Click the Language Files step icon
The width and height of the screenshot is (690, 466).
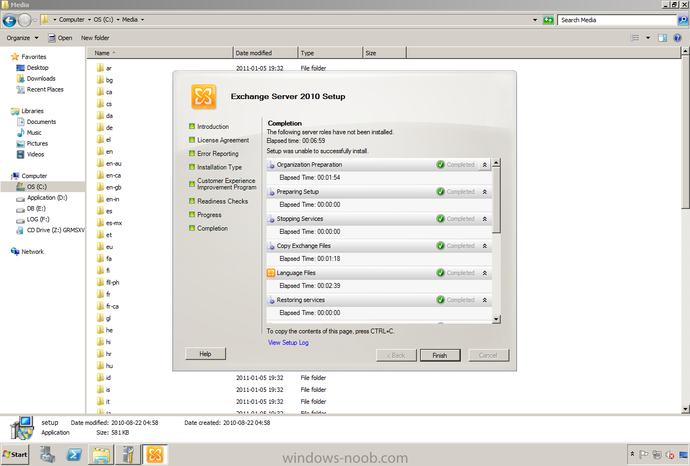click(x=271, y=273)
